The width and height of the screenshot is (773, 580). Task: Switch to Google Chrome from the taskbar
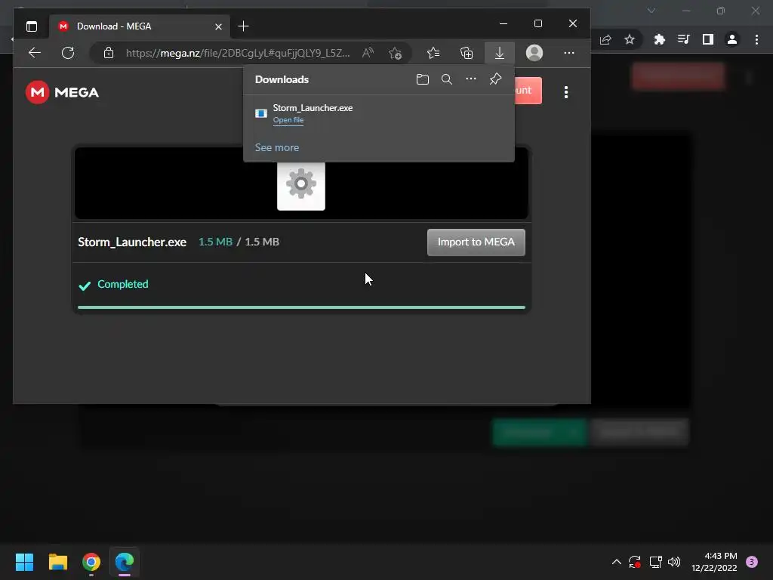(x=91, y=562)
